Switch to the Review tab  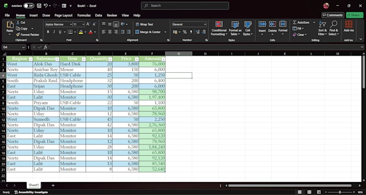112,15
